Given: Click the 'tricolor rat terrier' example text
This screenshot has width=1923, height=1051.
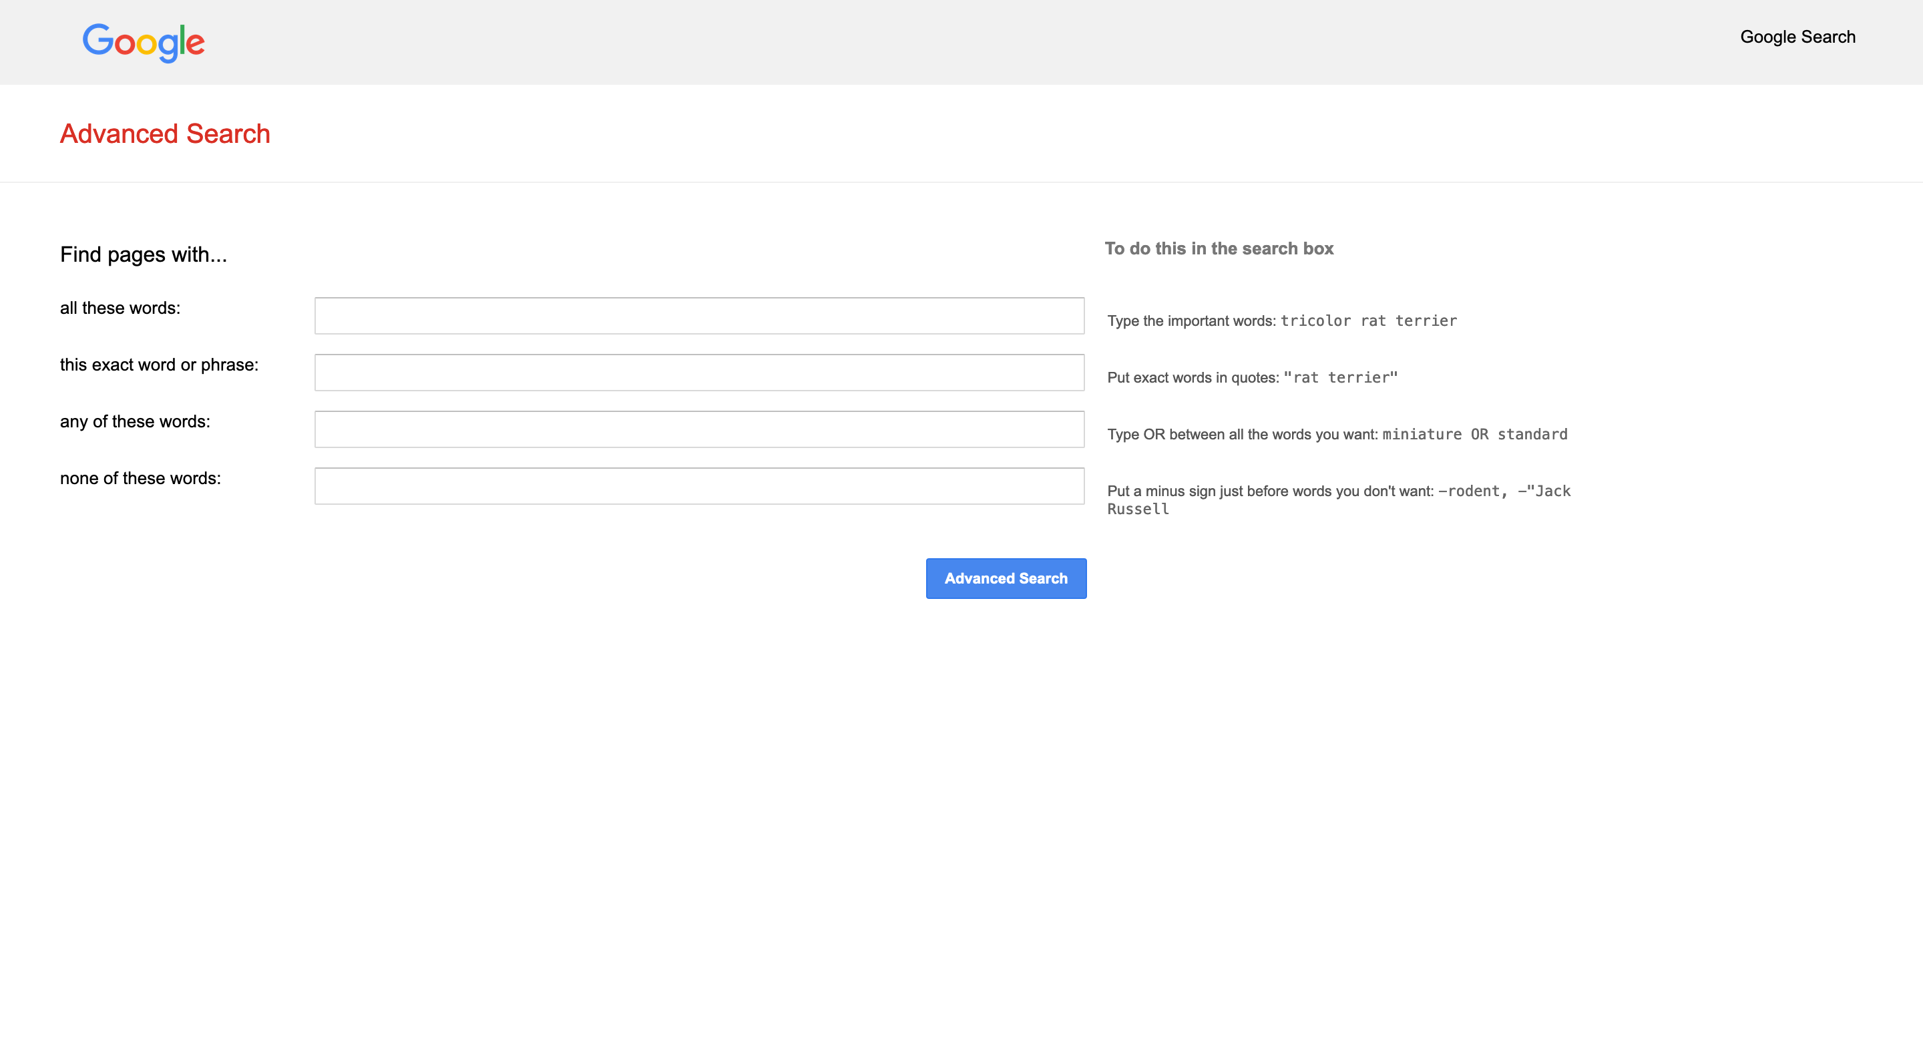Looking at the screenshot, I should (x=1368, y=321).
